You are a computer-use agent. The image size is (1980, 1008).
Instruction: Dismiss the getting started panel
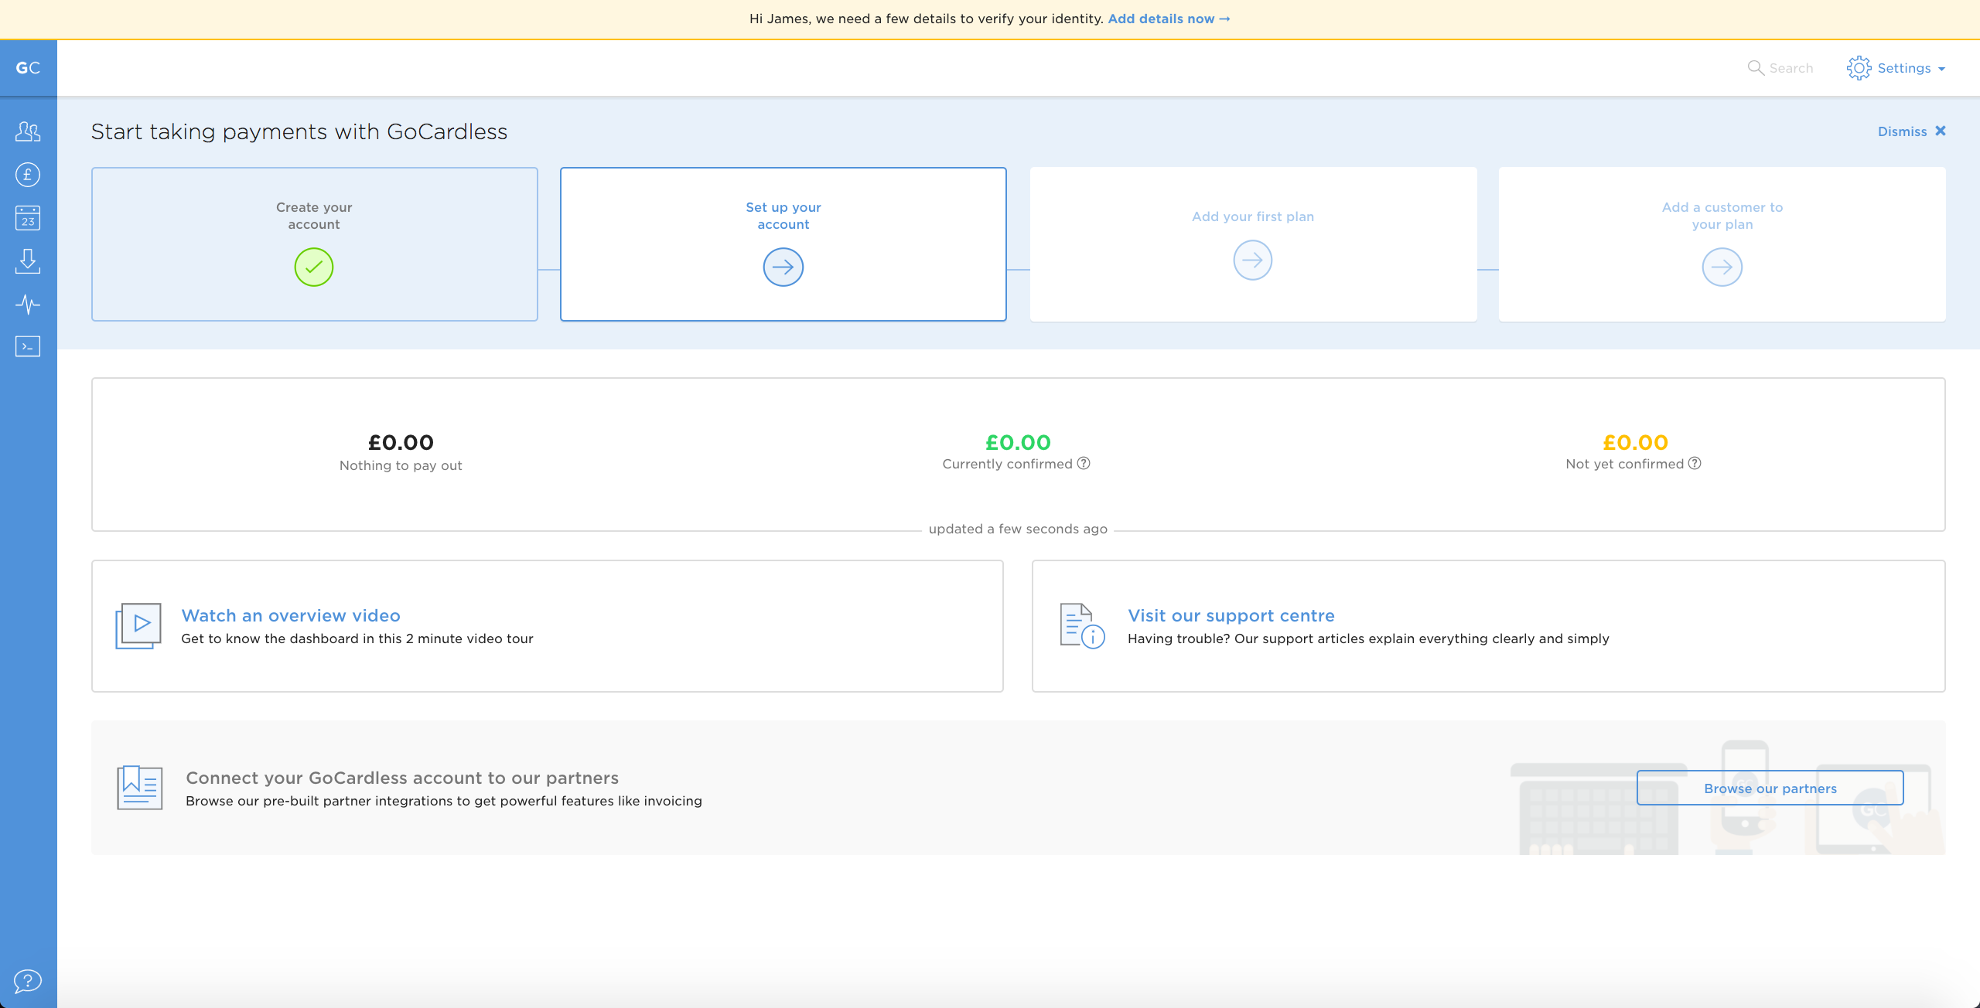point(1911,131)
